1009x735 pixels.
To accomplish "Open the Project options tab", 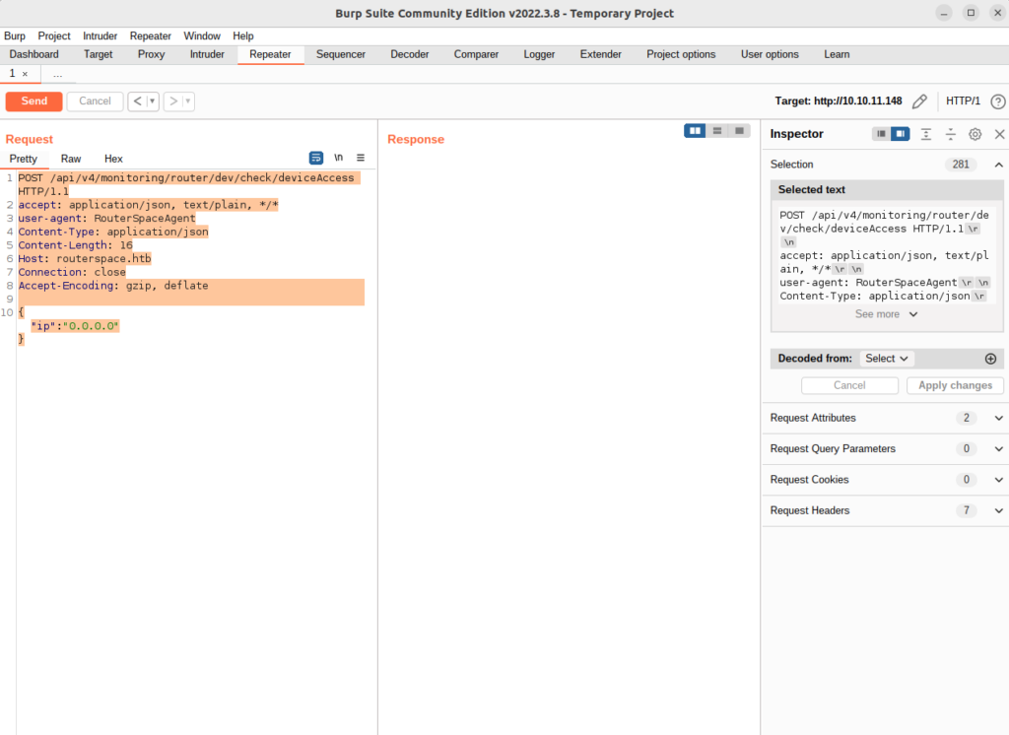I will tap(681, 55).
